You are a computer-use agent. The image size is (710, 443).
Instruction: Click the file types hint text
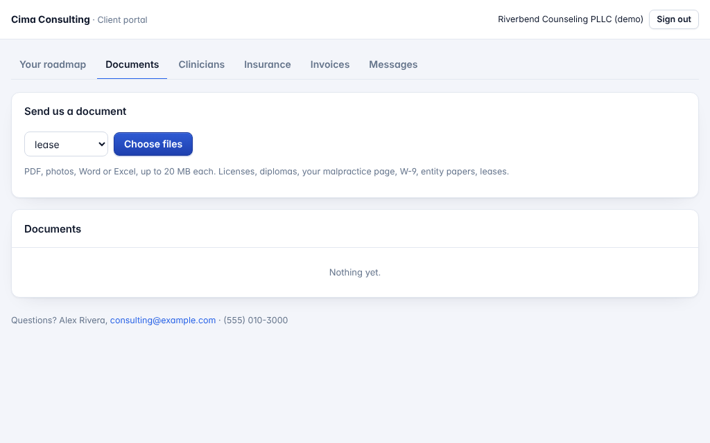coord(267,172)
